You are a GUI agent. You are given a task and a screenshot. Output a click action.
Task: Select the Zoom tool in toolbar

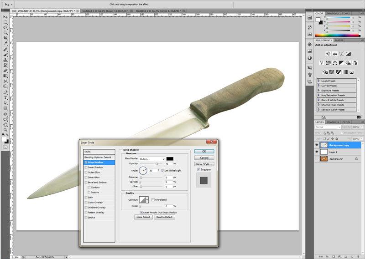tap(5, 130)
